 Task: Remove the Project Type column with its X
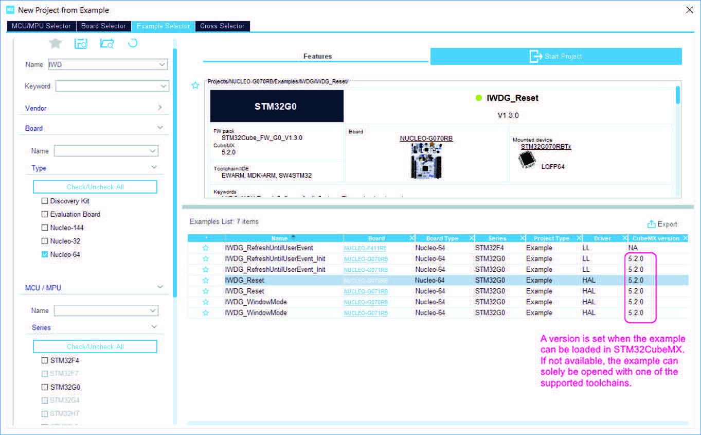(579, 238)
